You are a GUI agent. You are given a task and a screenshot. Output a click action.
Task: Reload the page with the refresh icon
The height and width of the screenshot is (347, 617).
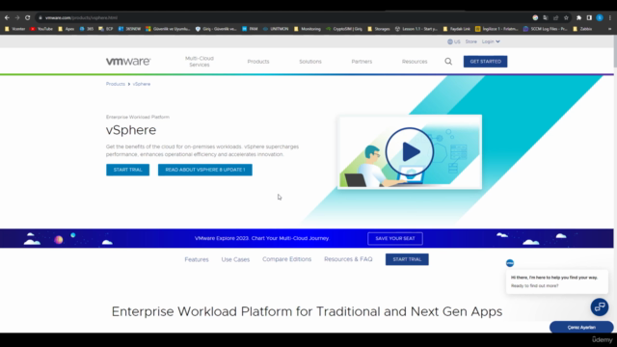[28, 17]
